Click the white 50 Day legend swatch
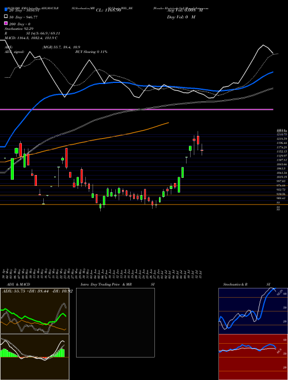 (x=6, y=17)
